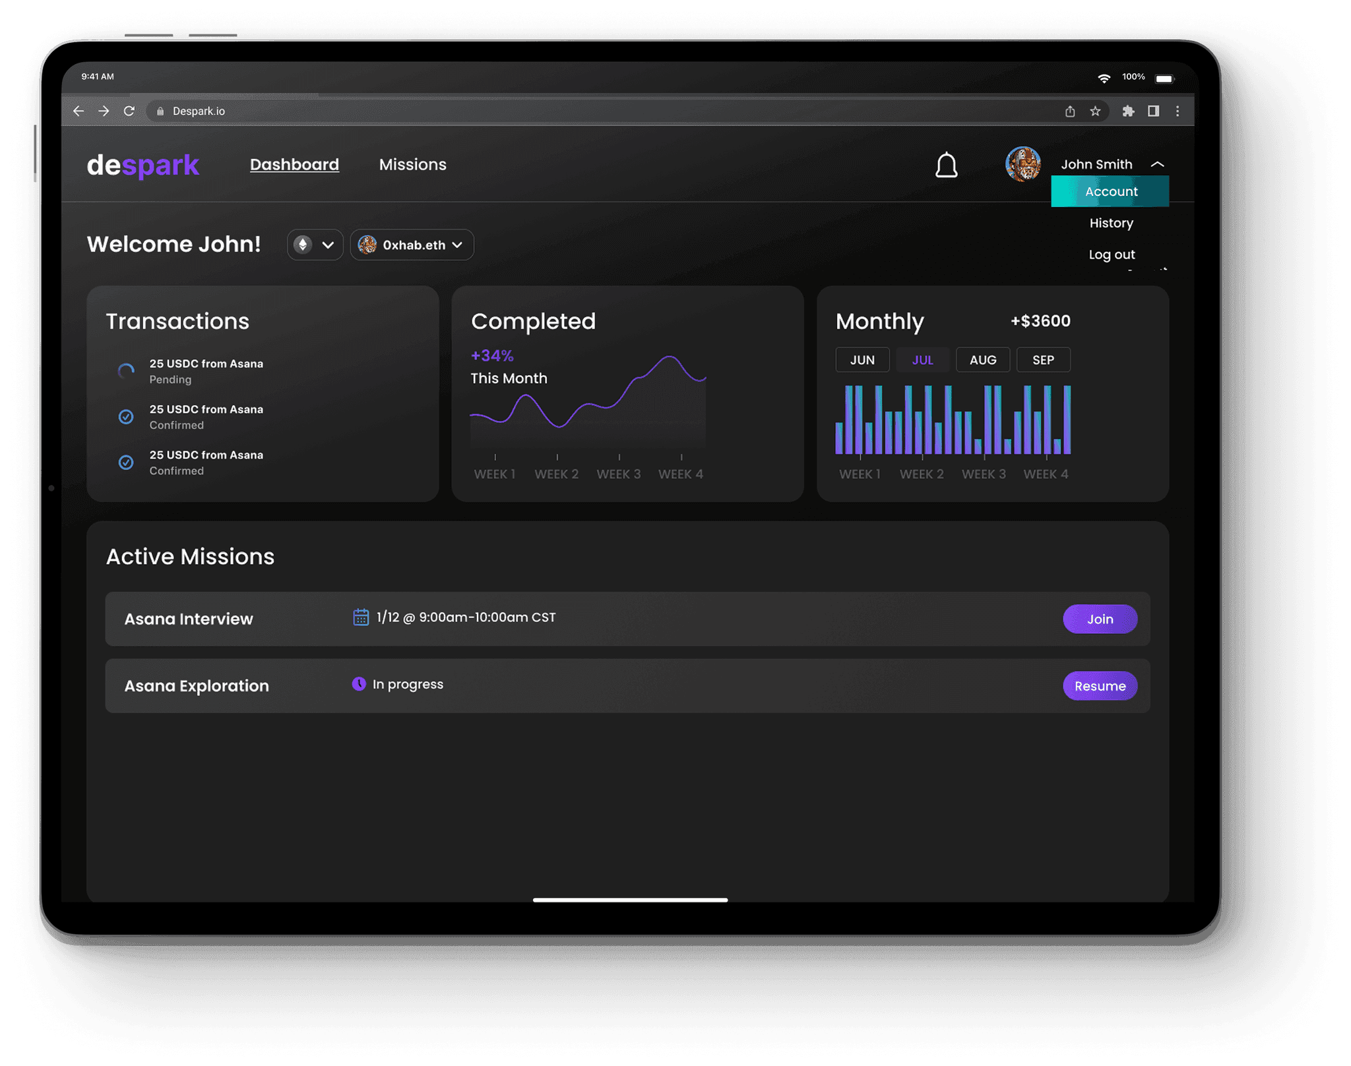Collapse the John Smith user menu
The width and height of the screenshot is (1351, 1066).
click(1158, 164)
